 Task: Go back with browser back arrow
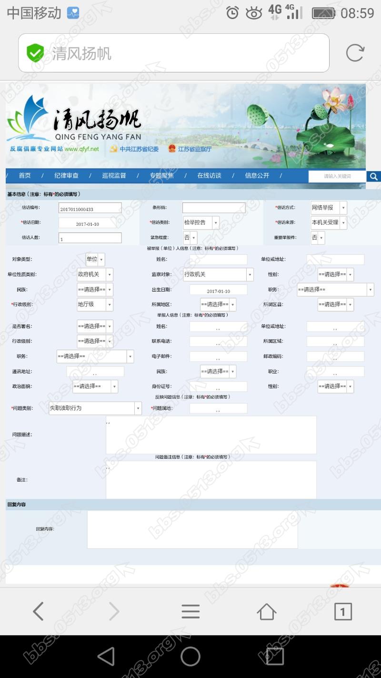pos(38,611)
